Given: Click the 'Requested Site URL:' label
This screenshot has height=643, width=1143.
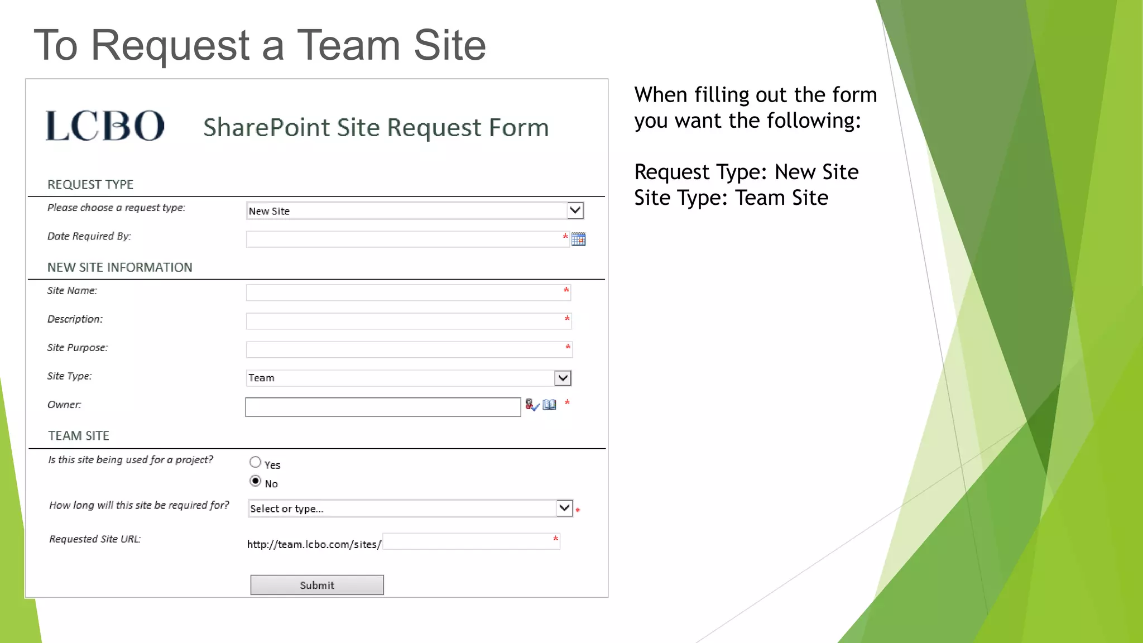Looking at the screenshot, I should [95, 539].
